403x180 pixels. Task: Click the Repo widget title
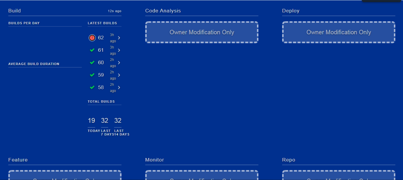click(x=289, y=160)
